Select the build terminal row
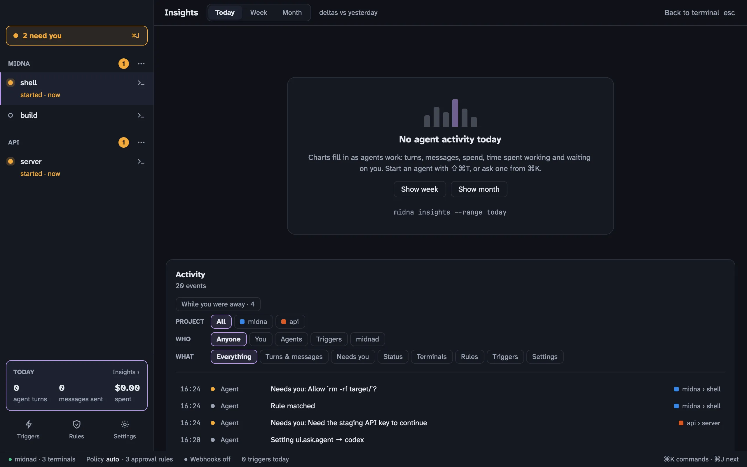The width and height of the screenshot is (747, 467). 76,116
